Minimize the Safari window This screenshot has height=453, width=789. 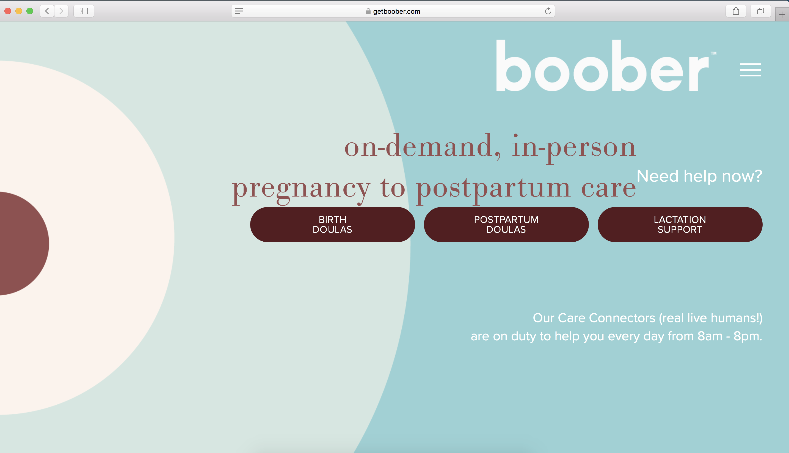(19, 11)
